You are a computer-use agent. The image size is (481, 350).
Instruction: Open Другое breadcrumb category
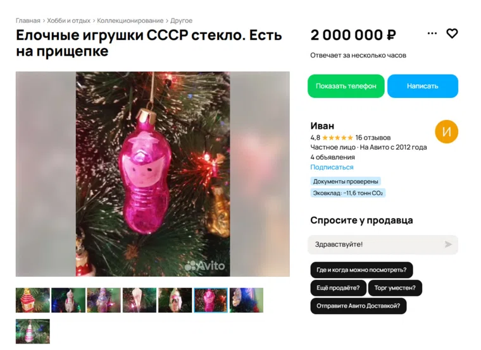(x=181, y=20)
